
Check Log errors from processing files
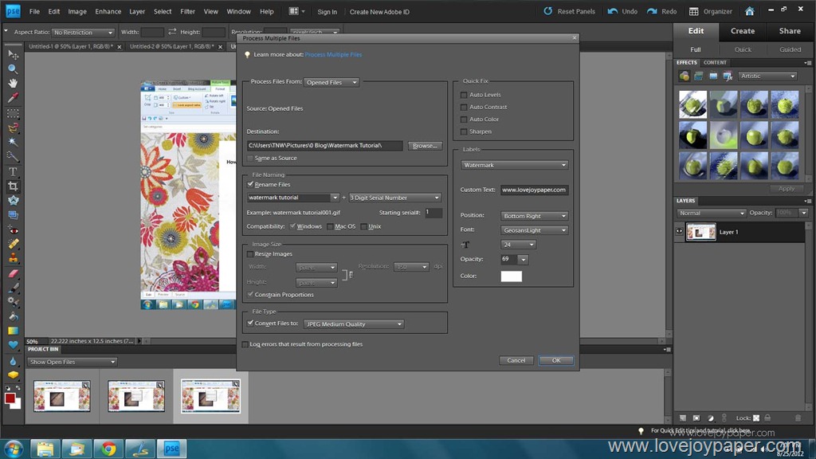coord(245,344)
